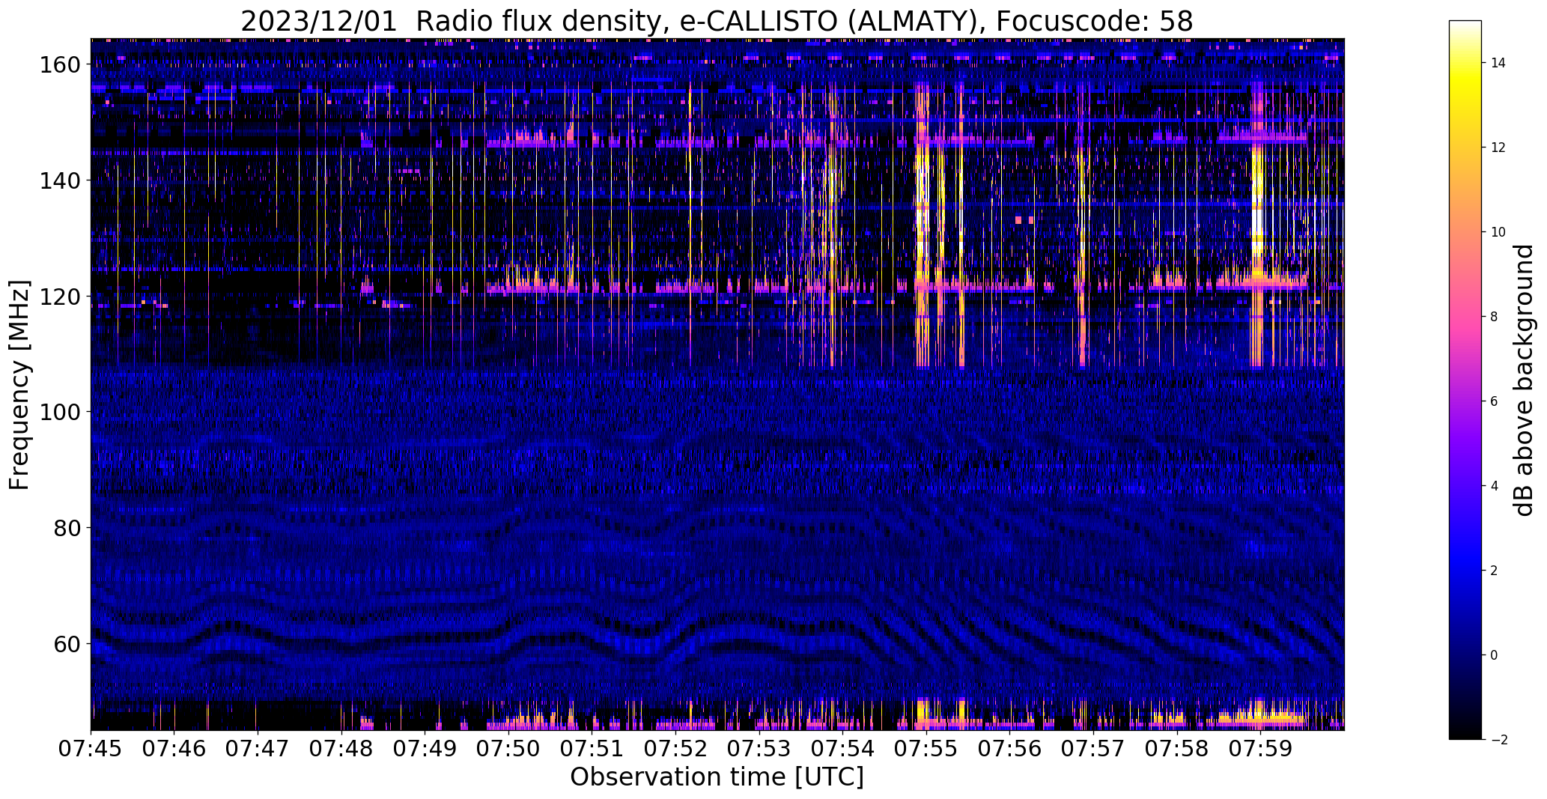
Task: Click the "60" frequency axis tick label
Action: [x=67, y=643]
